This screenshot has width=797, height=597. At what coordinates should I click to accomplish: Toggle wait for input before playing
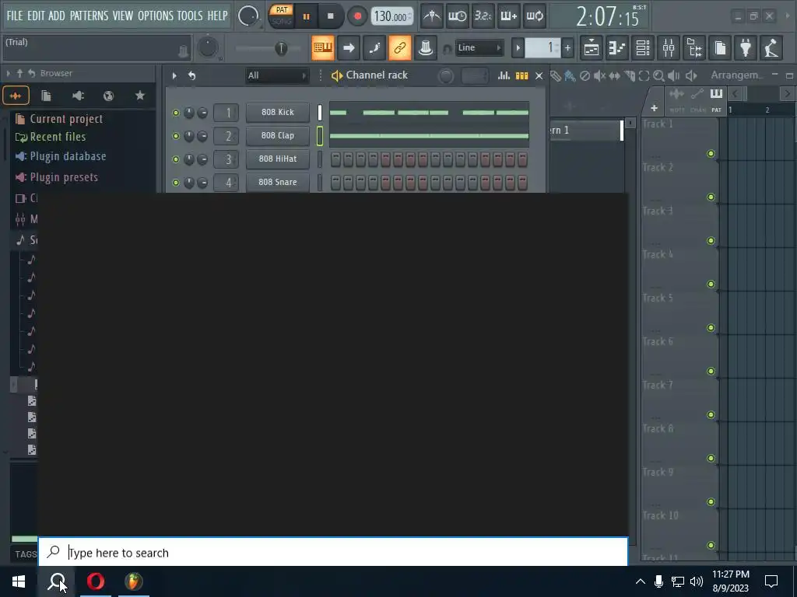pyautogui.click(x=458, y=16)
